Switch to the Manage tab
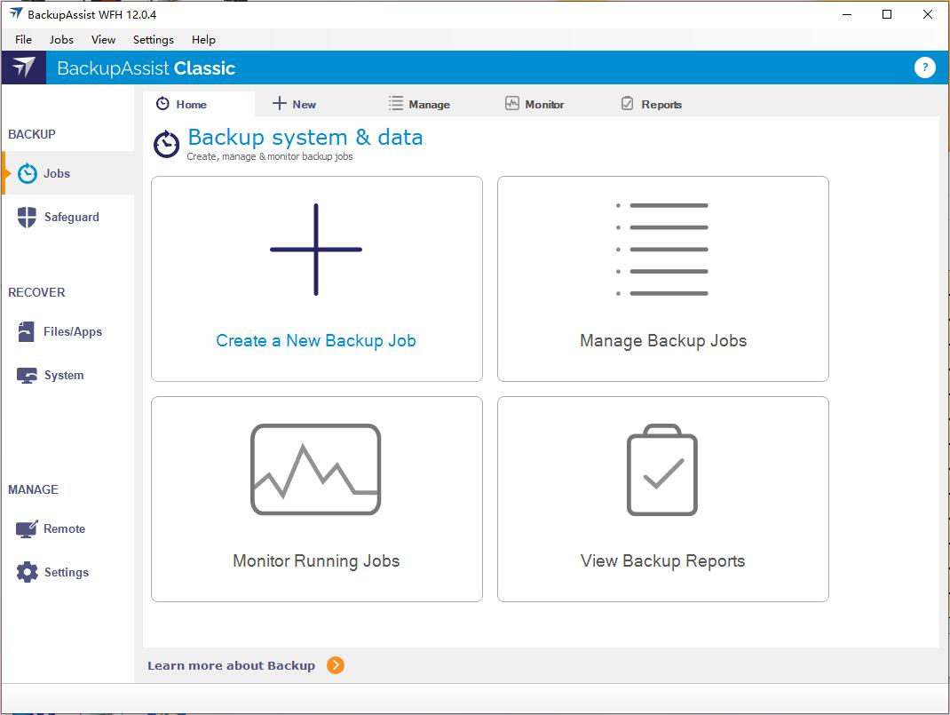Image resolution: width=950 pixels, height=715 pixels. click(x=419, y=104)
